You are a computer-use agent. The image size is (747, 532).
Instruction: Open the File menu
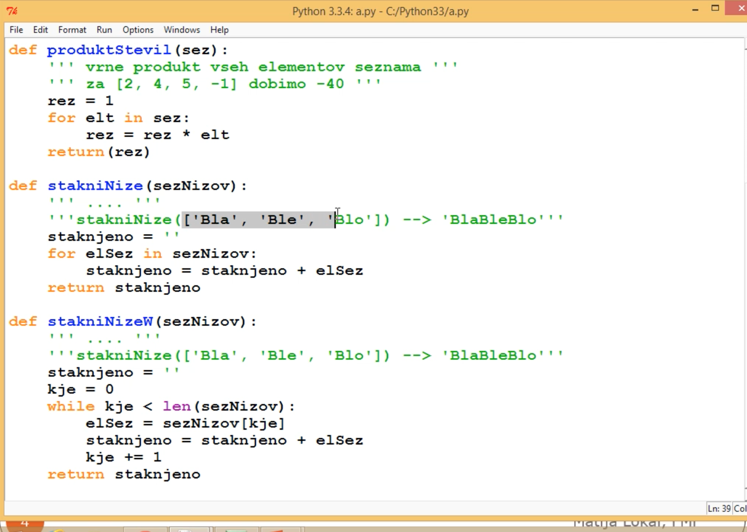point(16,30)
